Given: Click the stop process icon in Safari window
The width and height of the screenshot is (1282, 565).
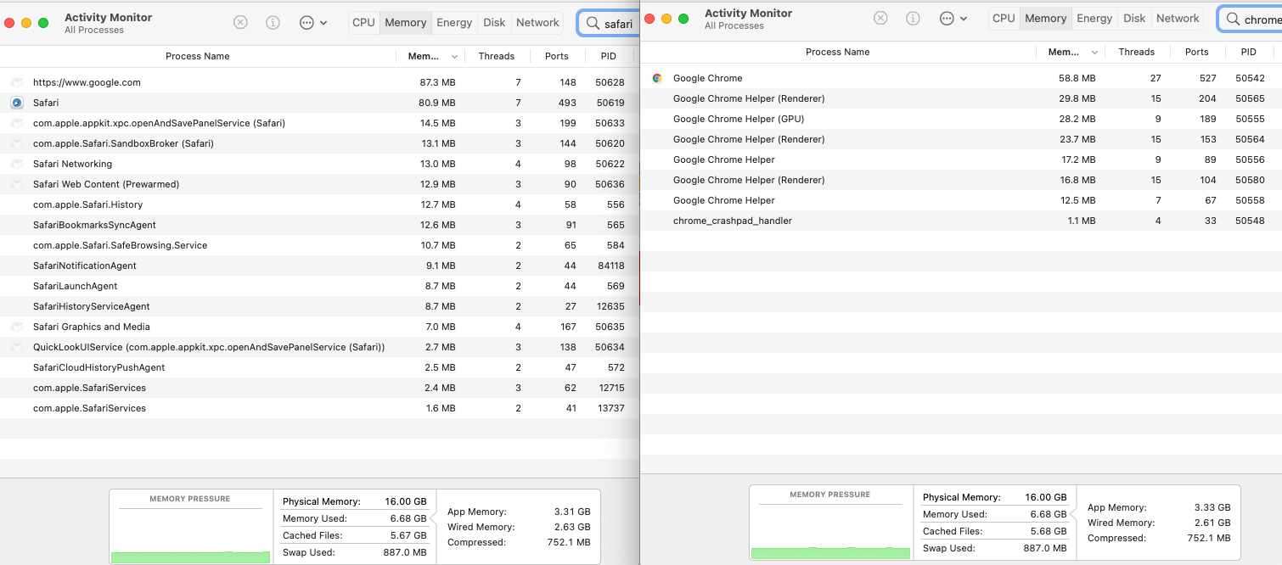Looking at the screenshot, I should [x=240, y=23].
